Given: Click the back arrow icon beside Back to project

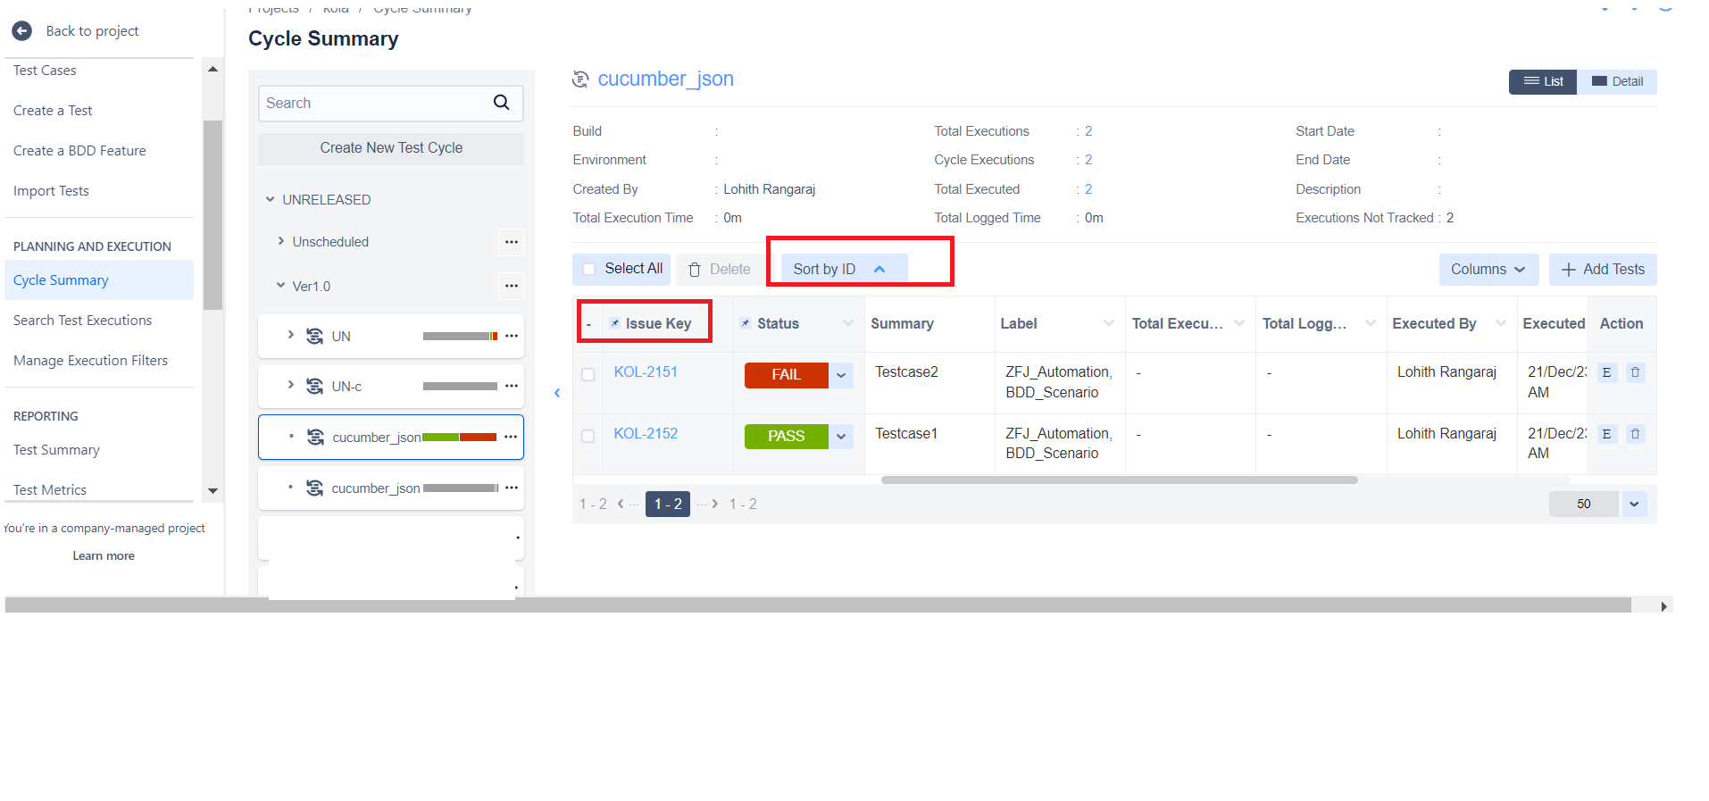Looking at the screenshot, I should 22,31.
